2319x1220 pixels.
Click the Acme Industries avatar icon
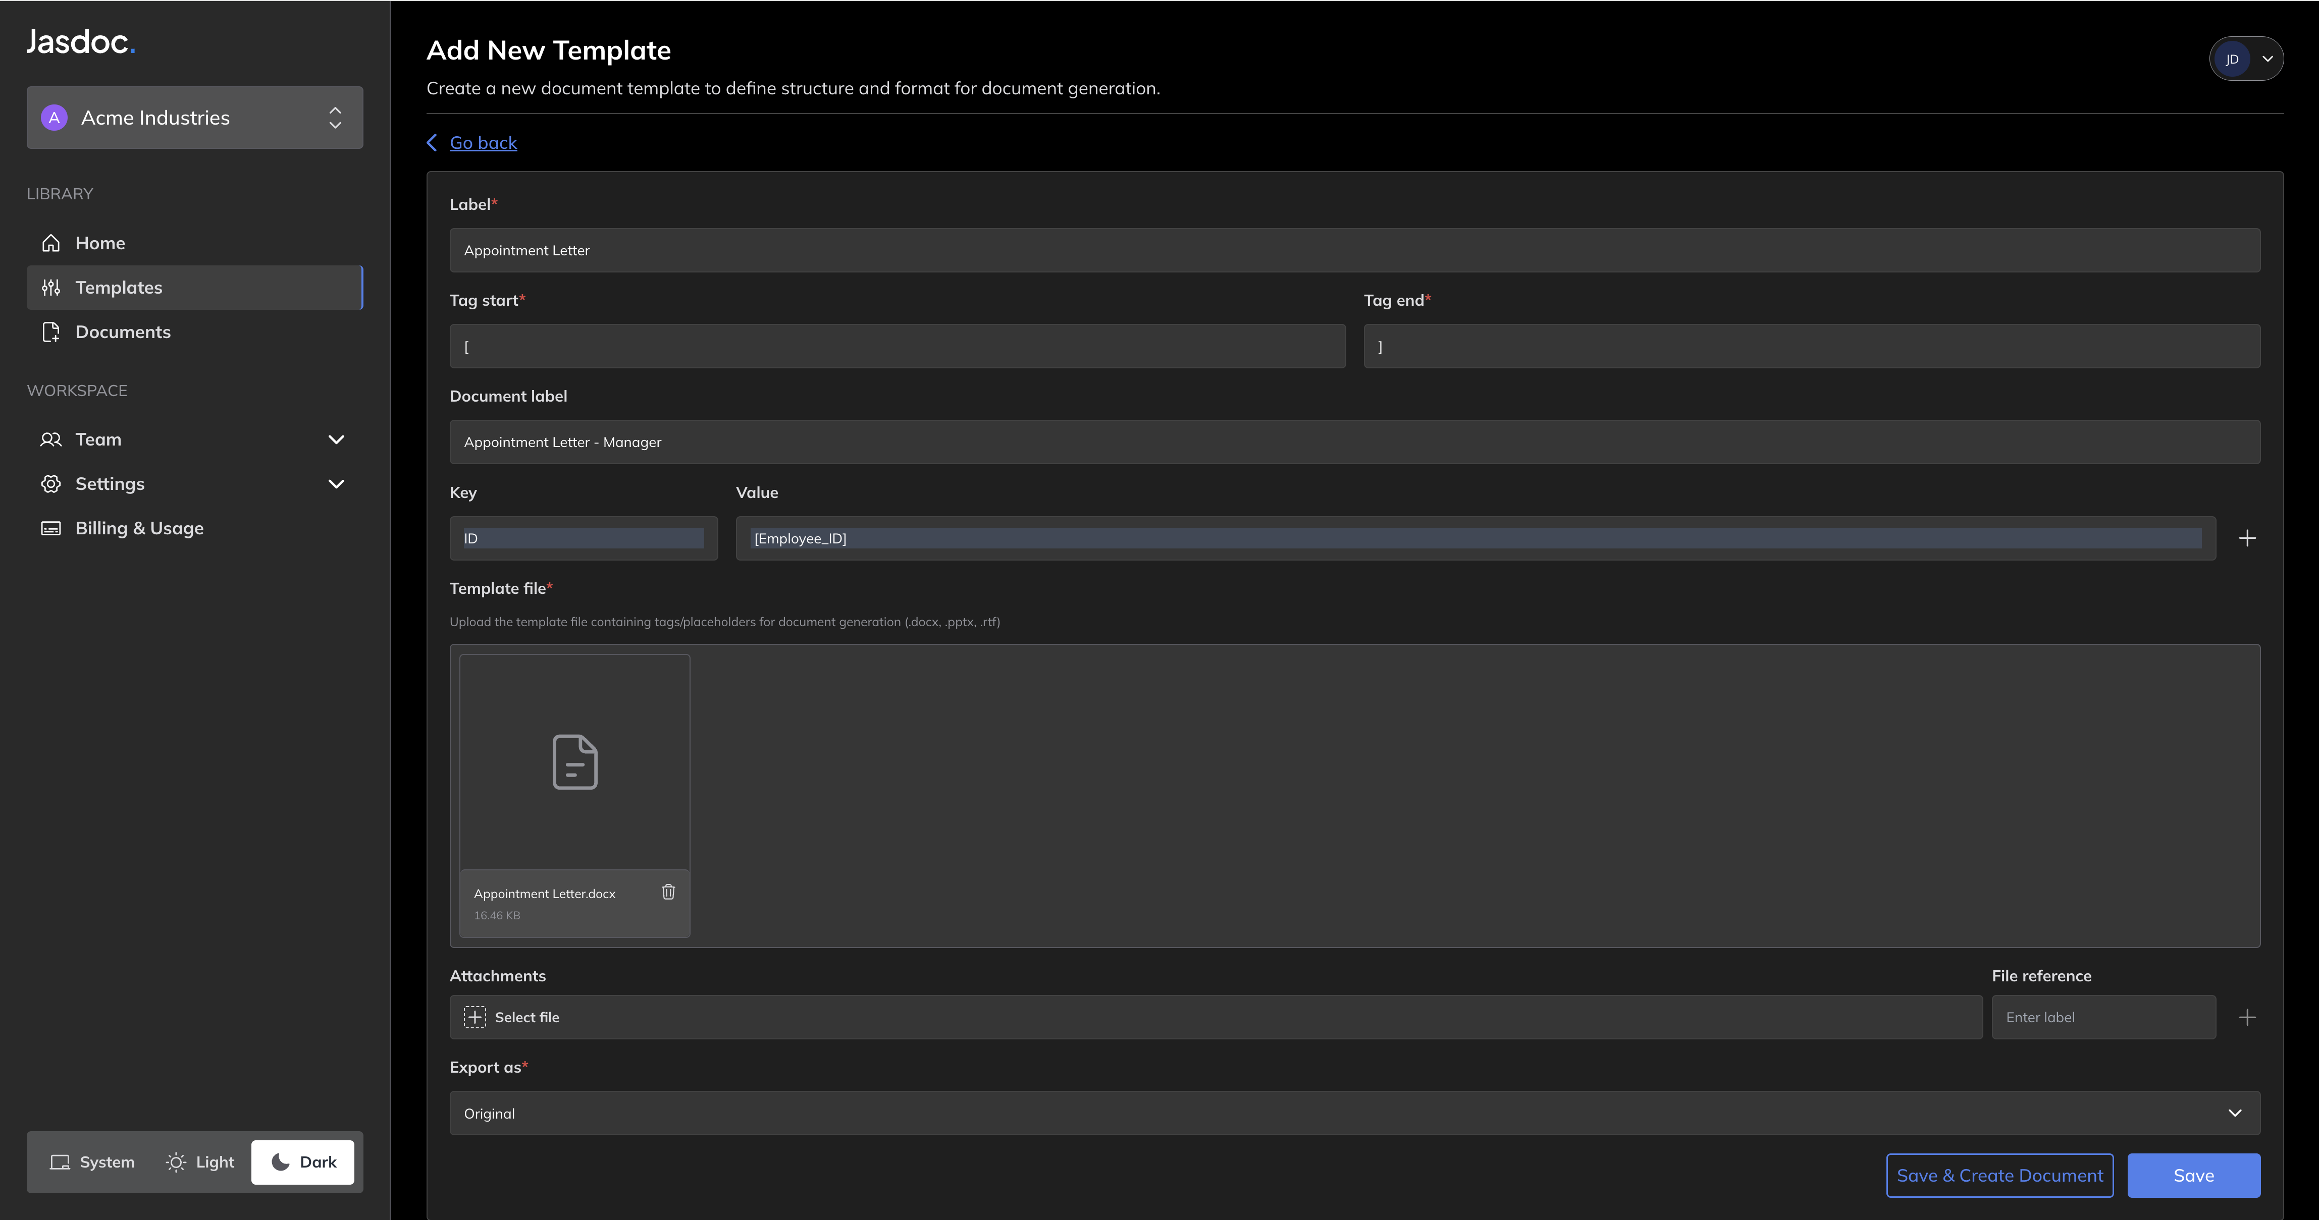54,118
